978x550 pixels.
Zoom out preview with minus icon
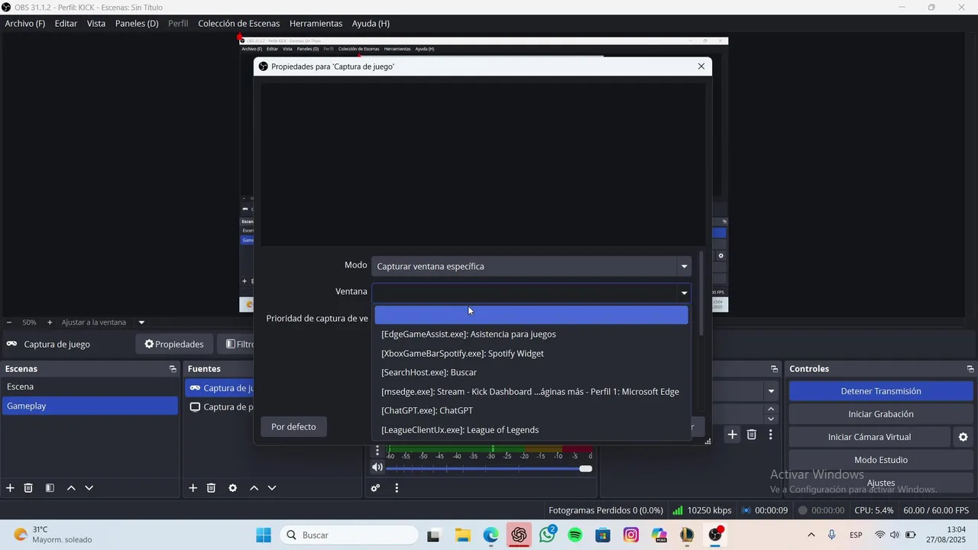point(9,322)
